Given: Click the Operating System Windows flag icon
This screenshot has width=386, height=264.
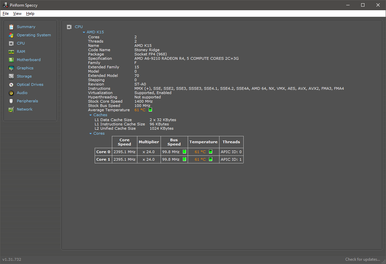Looking at the screenshot, I should 11,35.
